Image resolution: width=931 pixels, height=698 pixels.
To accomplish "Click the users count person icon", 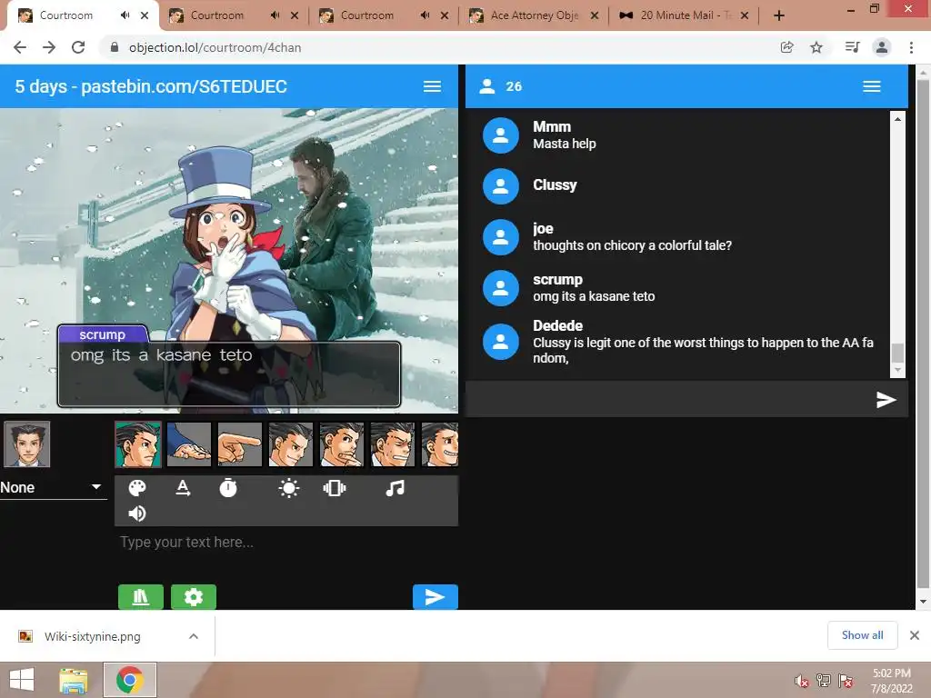I will 487,86.
